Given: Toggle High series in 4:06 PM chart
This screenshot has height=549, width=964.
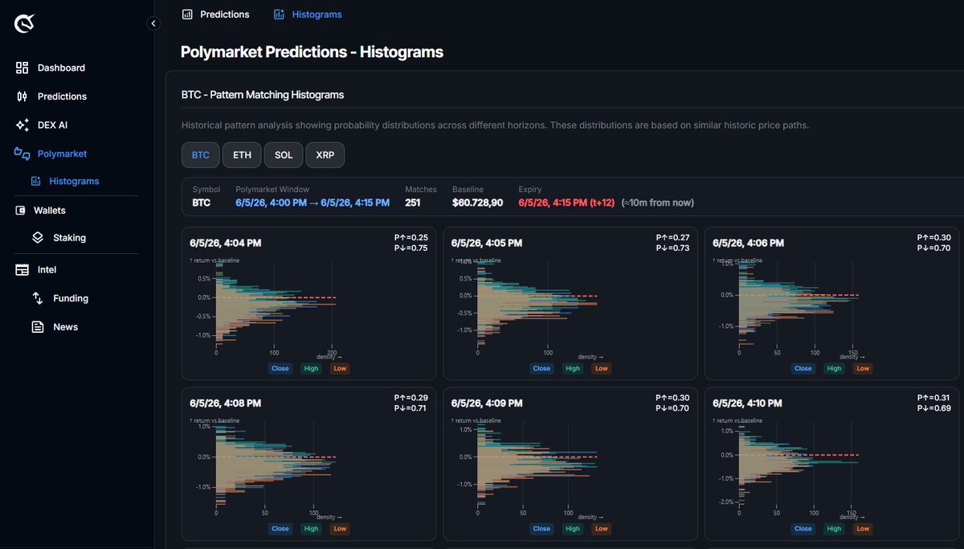Looking at the screenshot, I should (834, 369).
